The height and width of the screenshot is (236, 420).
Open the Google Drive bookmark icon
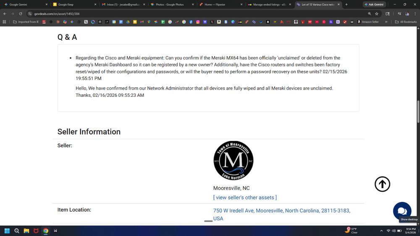coord(128,22)
